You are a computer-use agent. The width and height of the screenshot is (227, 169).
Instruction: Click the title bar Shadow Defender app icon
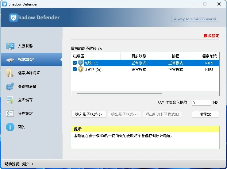pos(4,4)
